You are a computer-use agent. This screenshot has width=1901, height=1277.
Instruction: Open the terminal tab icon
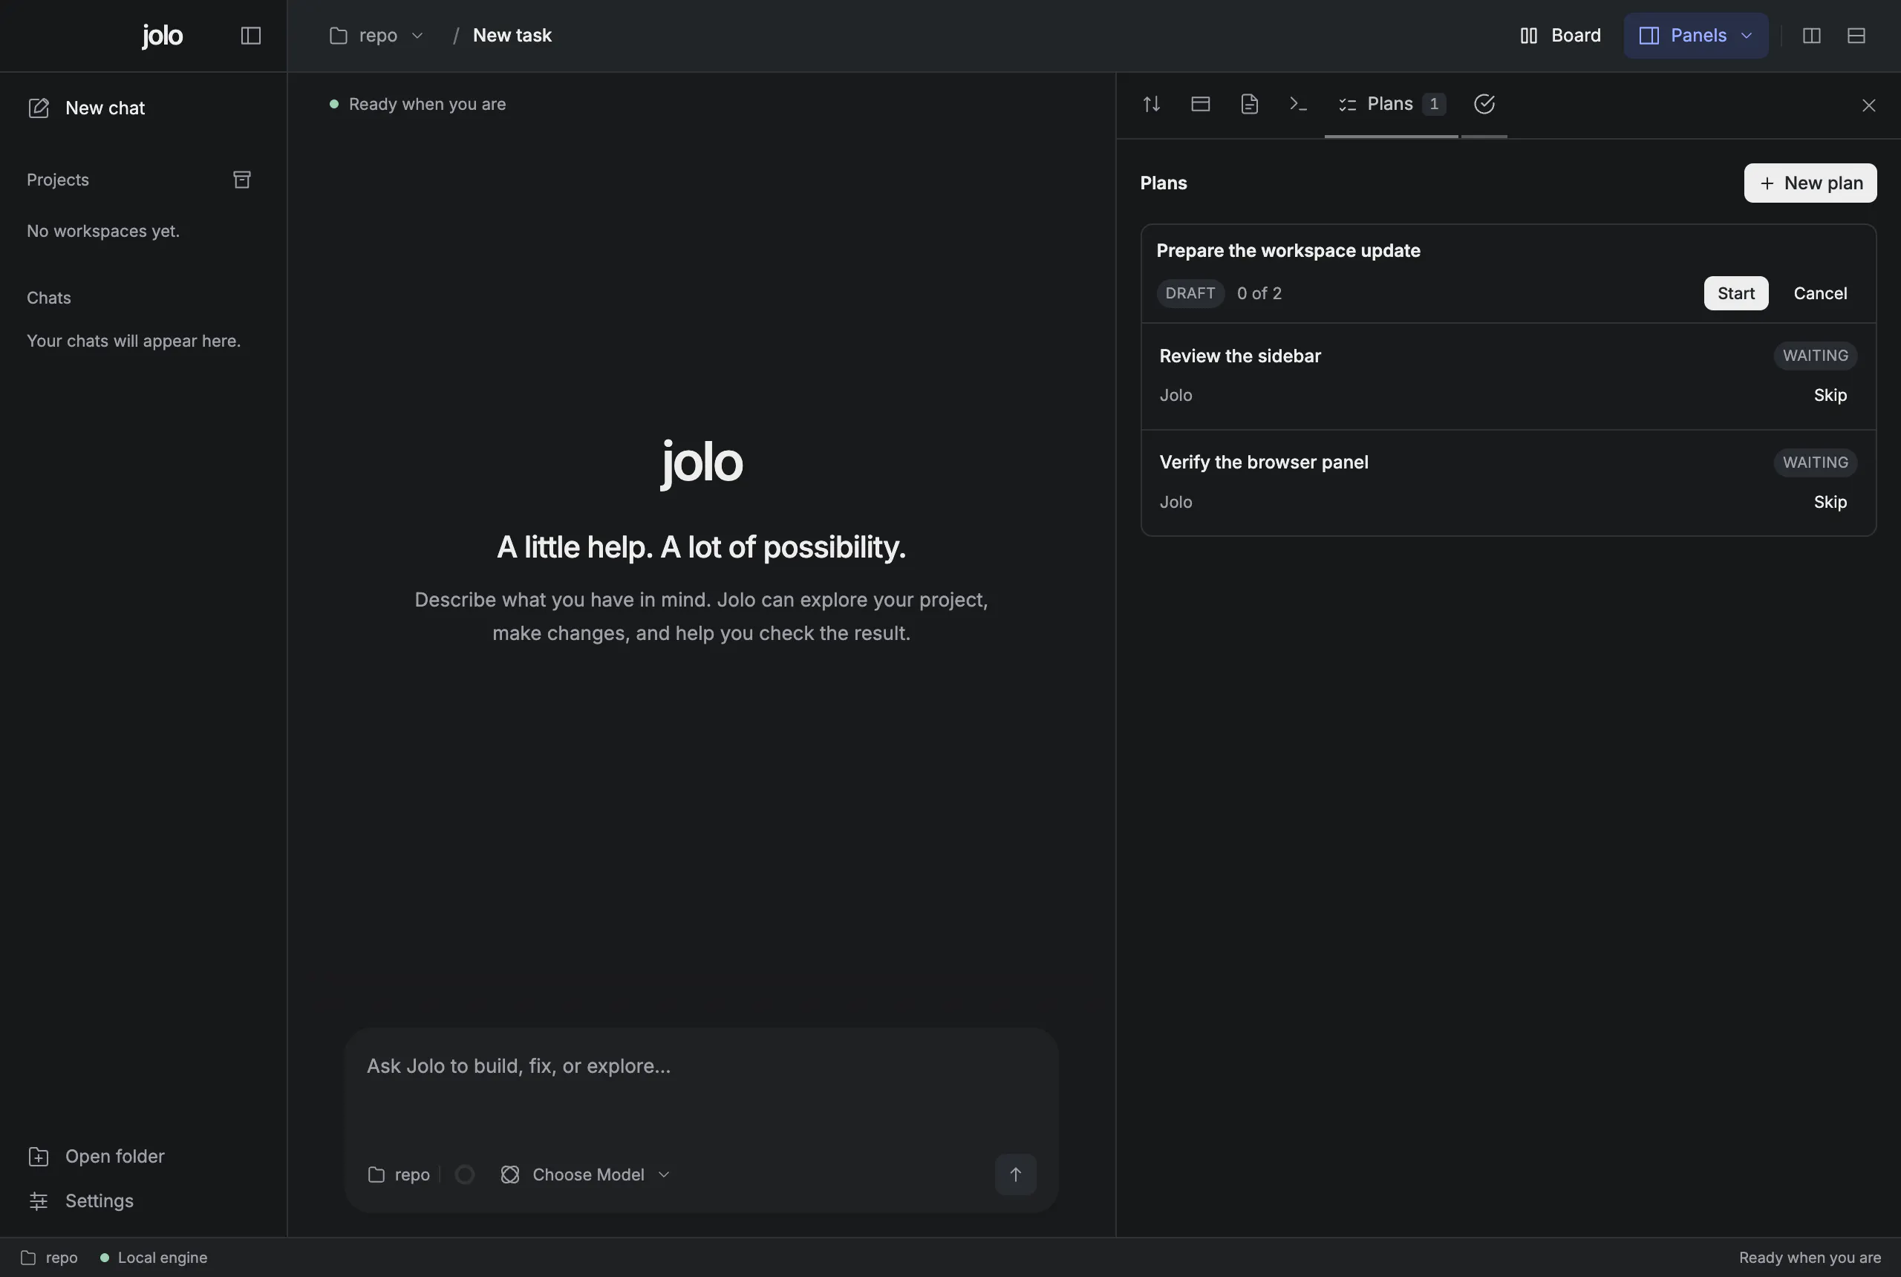[1298, 104]
